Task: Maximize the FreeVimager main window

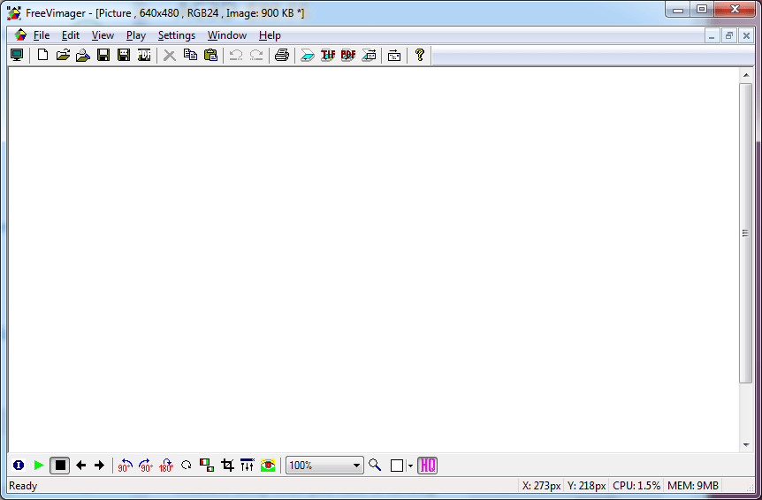Action: coord(702,9)
